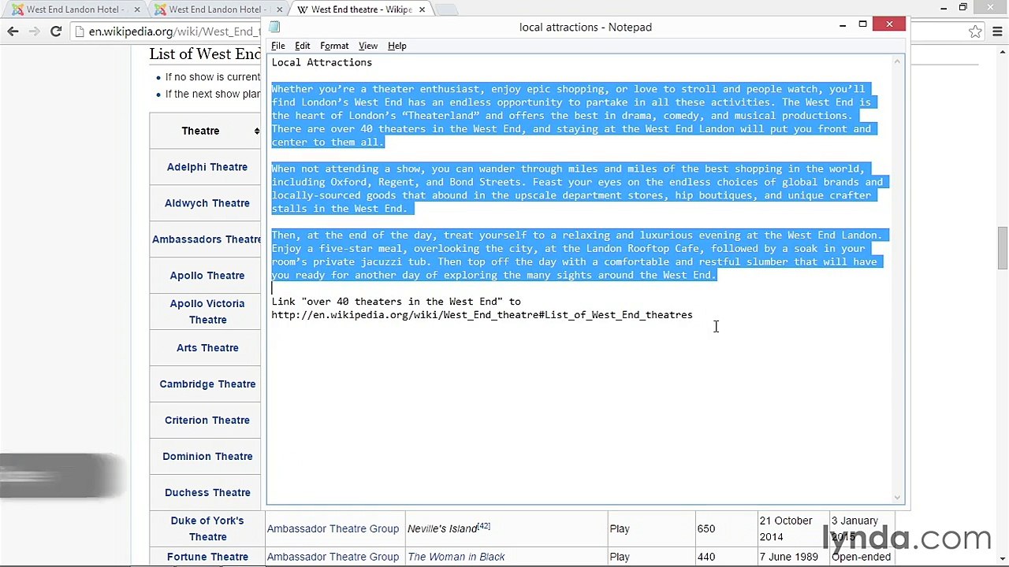Open Dominion Theatre link
The height and width of the screenshot is (567, 1009).
click(x=207, y=457)
